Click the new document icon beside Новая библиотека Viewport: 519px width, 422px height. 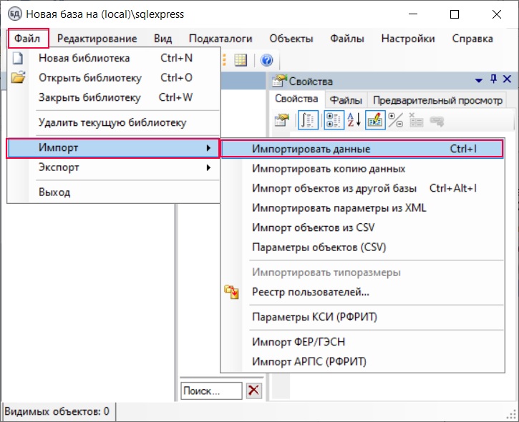18,58
